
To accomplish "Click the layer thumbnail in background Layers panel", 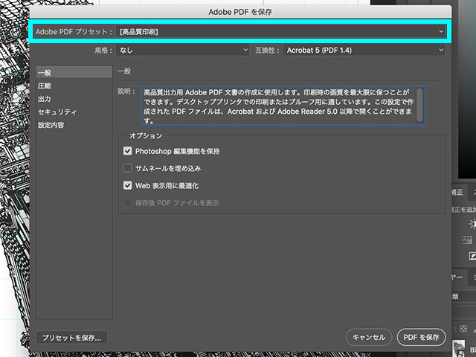I will pyautogui.click(x=458, y=348).
